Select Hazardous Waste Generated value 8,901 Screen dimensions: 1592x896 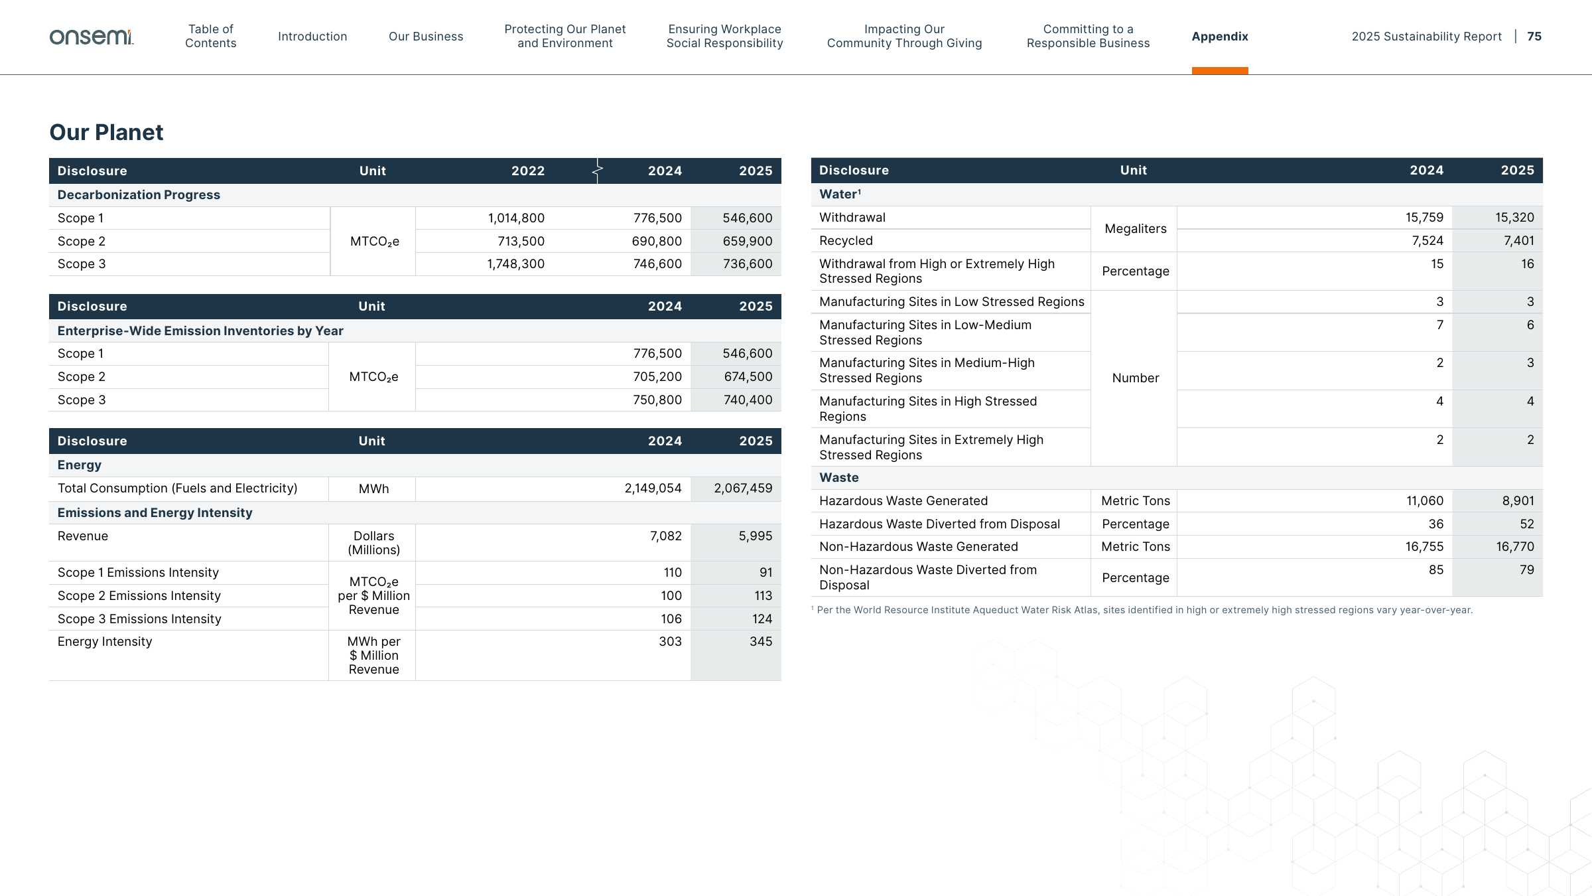(1518, 501)
